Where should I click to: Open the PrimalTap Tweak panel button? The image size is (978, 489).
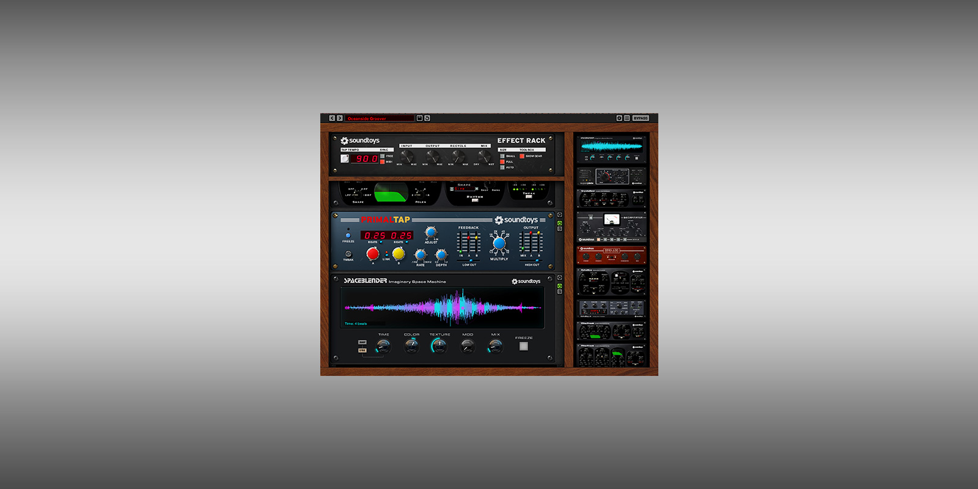[348, 254]
